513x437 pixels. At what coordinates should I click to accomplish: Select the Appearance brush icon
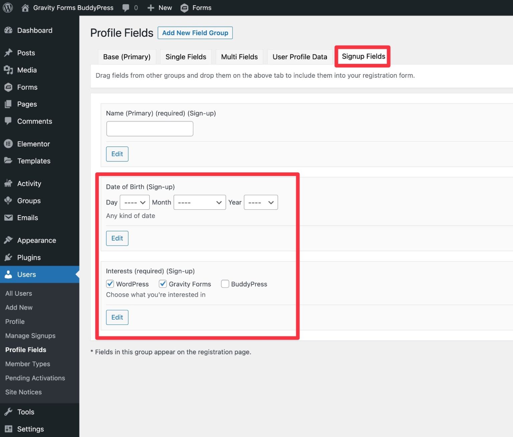click(8, 240)
